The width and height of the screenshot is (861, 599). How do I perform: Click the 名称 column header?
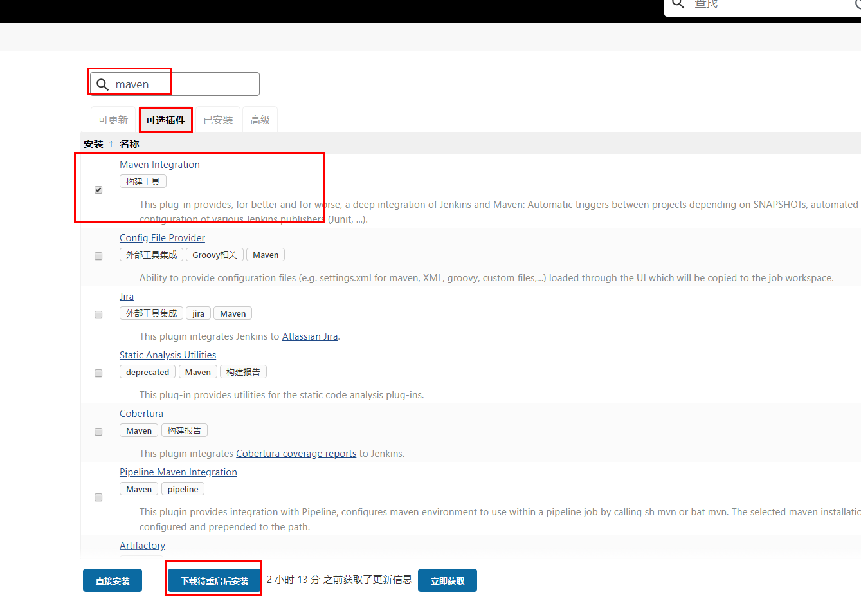coord(129,144)
